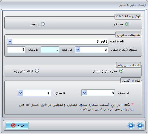
Task: Click the نام صفحه label
Action: tap(117, 41)
